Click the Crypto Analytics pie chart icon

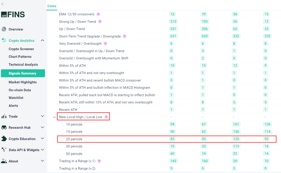point(4,41)
